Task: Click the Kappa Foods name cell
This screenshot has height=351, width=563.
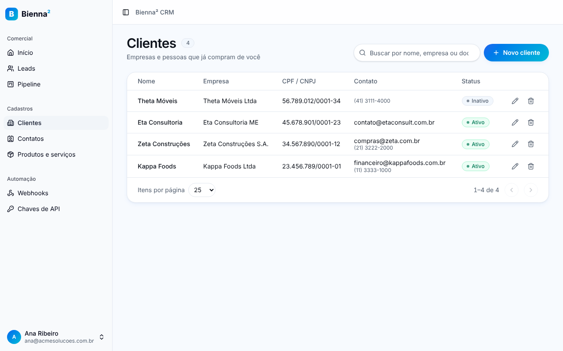Action: (157, 166)
